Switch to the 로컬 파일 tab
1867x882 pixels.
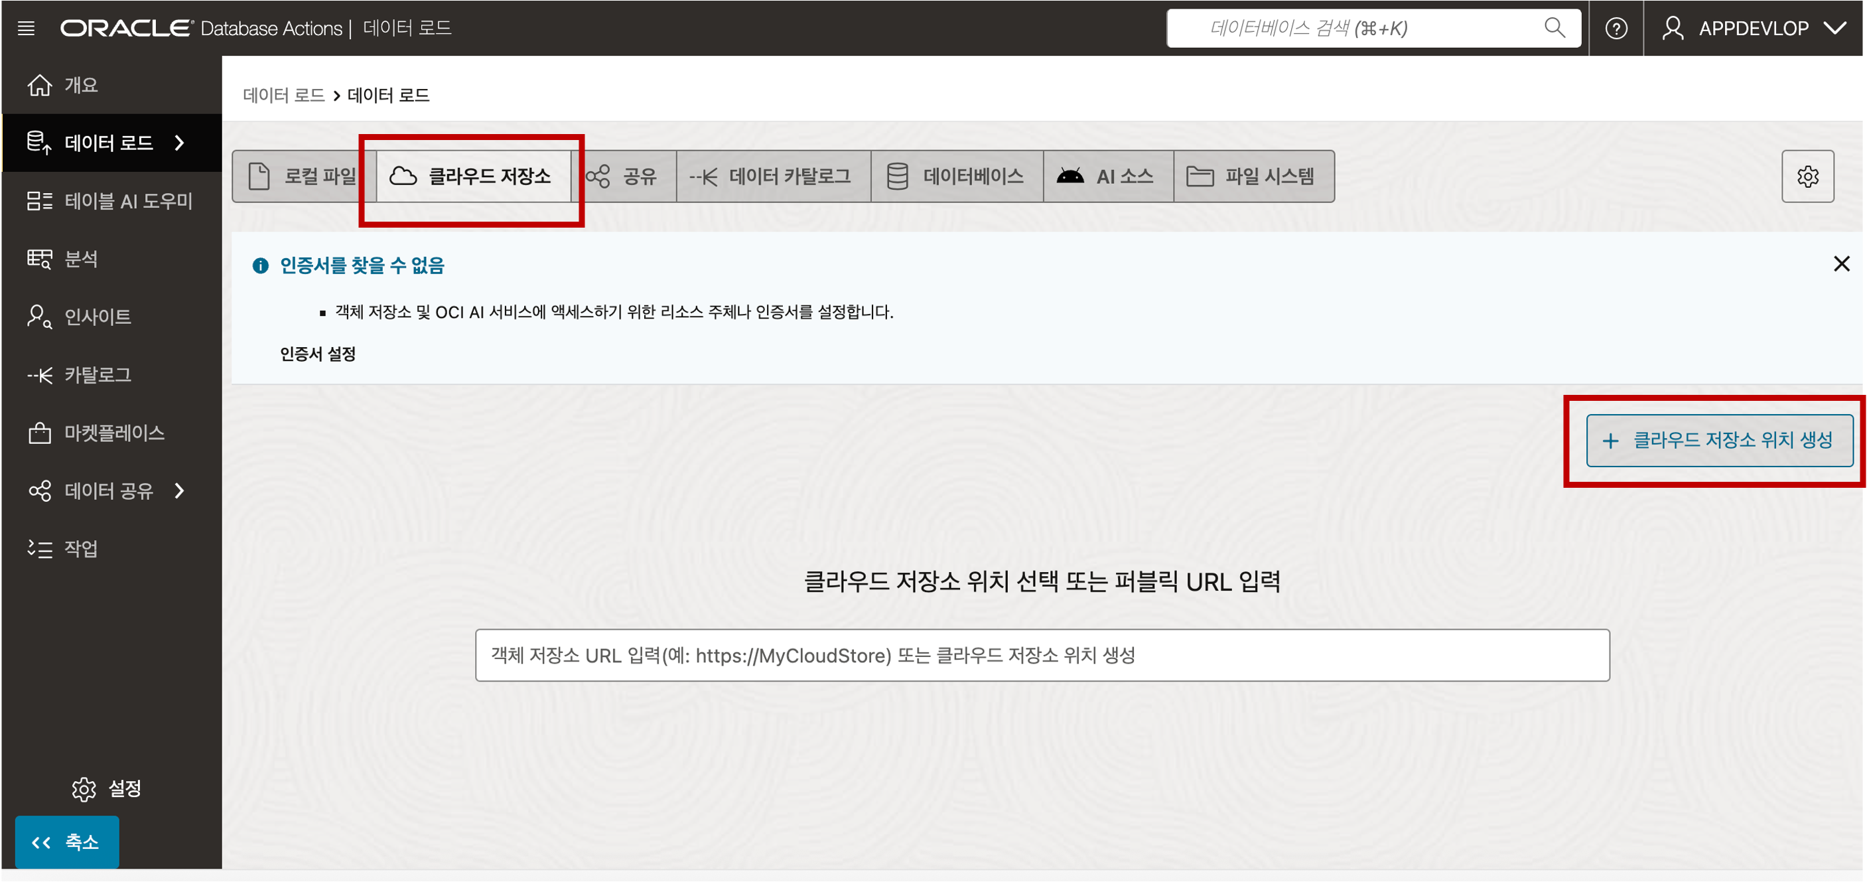click(x=304, y=176)
